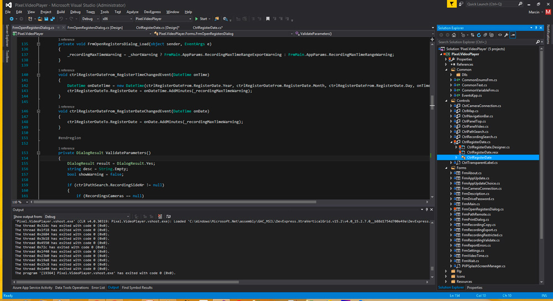The width and height of the screenshot is (553, 301).
Task: Open the DevExpress menu
Action: tap(153, 12)
